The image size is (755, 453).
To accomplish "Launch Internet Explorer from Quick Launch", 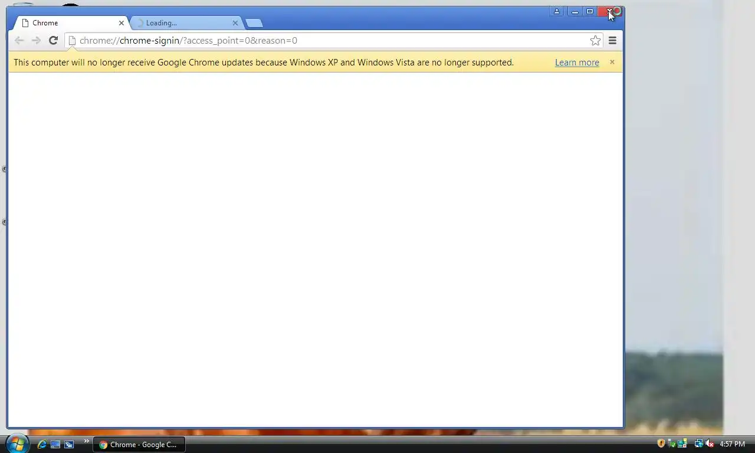I will point(42,444).
